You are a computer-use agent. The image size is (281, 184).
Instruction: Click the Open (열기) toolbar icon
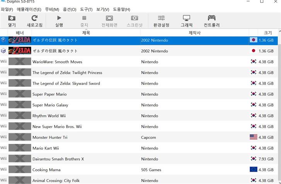(12, 18)
